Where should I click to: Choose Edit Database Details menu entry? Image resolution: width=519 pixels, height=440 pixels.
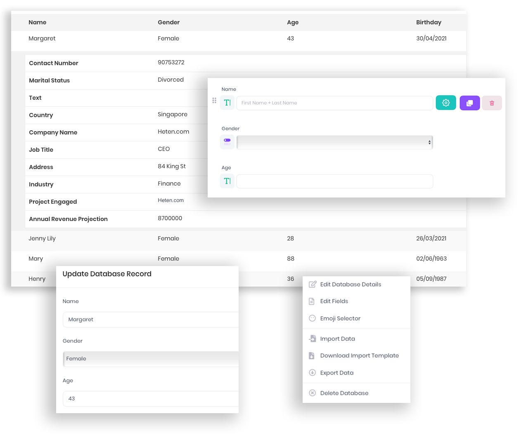coord(351,284)
